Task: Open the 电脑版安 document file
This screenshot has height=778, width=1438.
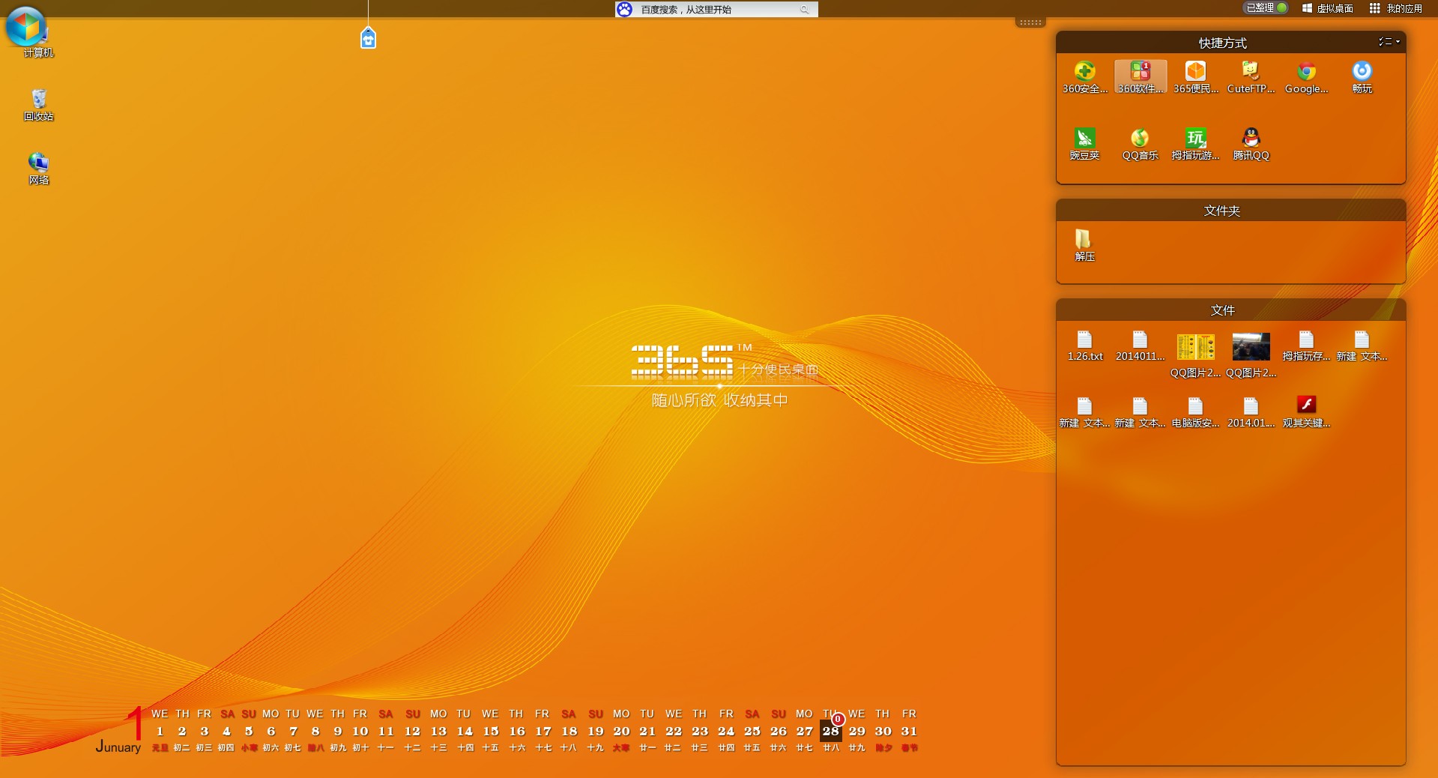Action: (x=1195, y=413)
